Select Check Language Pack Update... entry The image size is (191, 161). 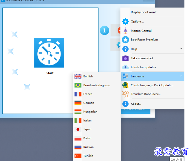(x=152, y=85)
